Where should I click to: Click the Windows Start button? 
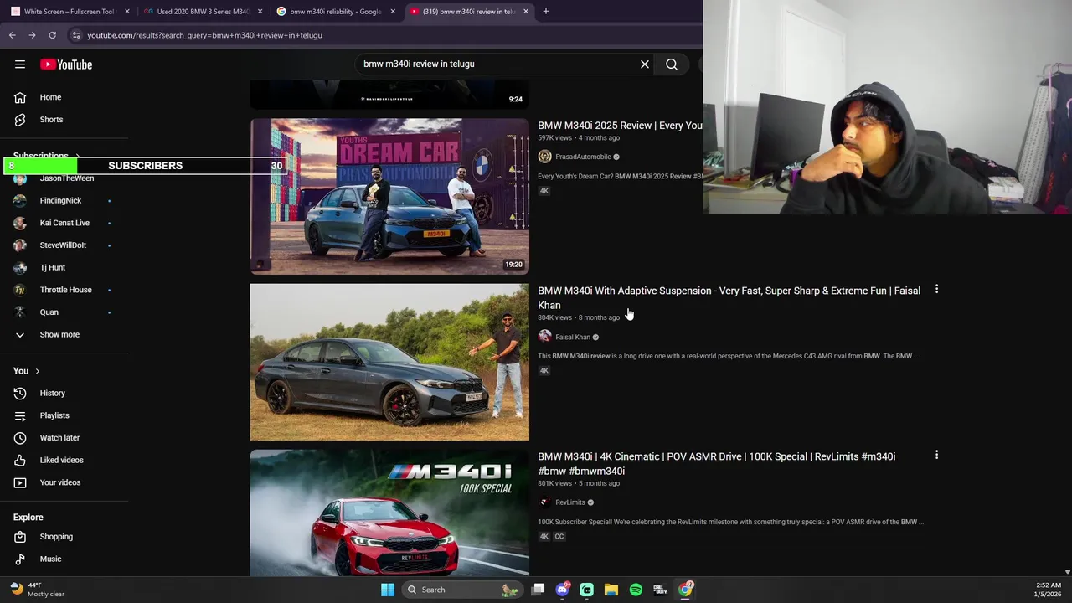click(388, 590)
